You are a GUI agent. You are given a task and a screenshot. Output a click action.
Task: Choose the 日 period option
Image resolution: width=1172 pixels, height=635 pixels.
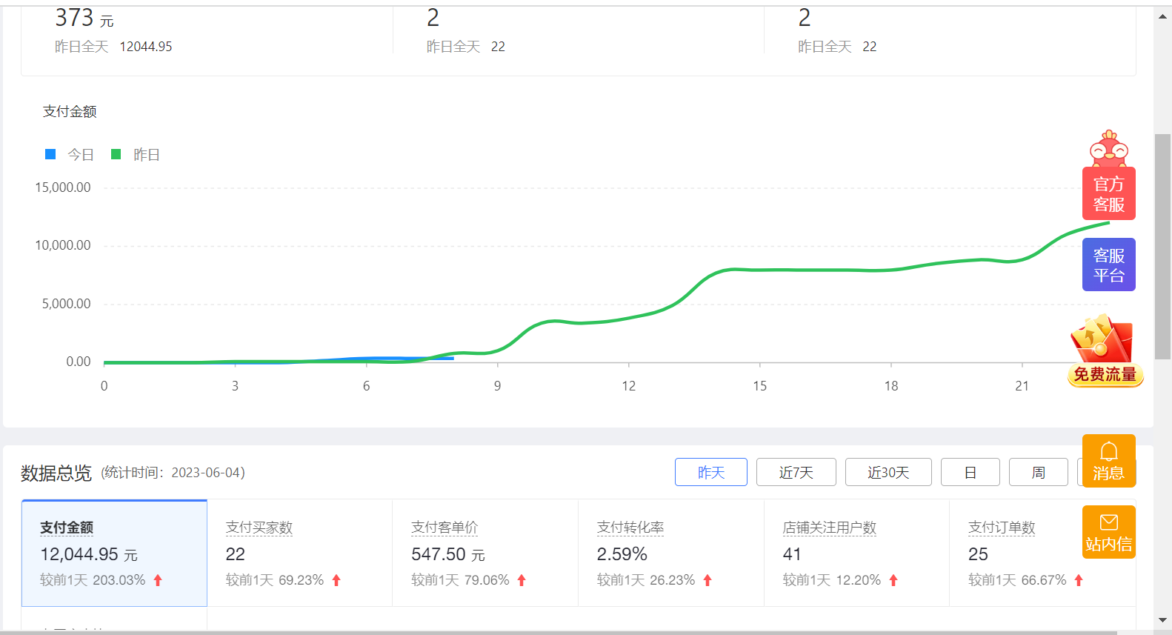point(970,472)
